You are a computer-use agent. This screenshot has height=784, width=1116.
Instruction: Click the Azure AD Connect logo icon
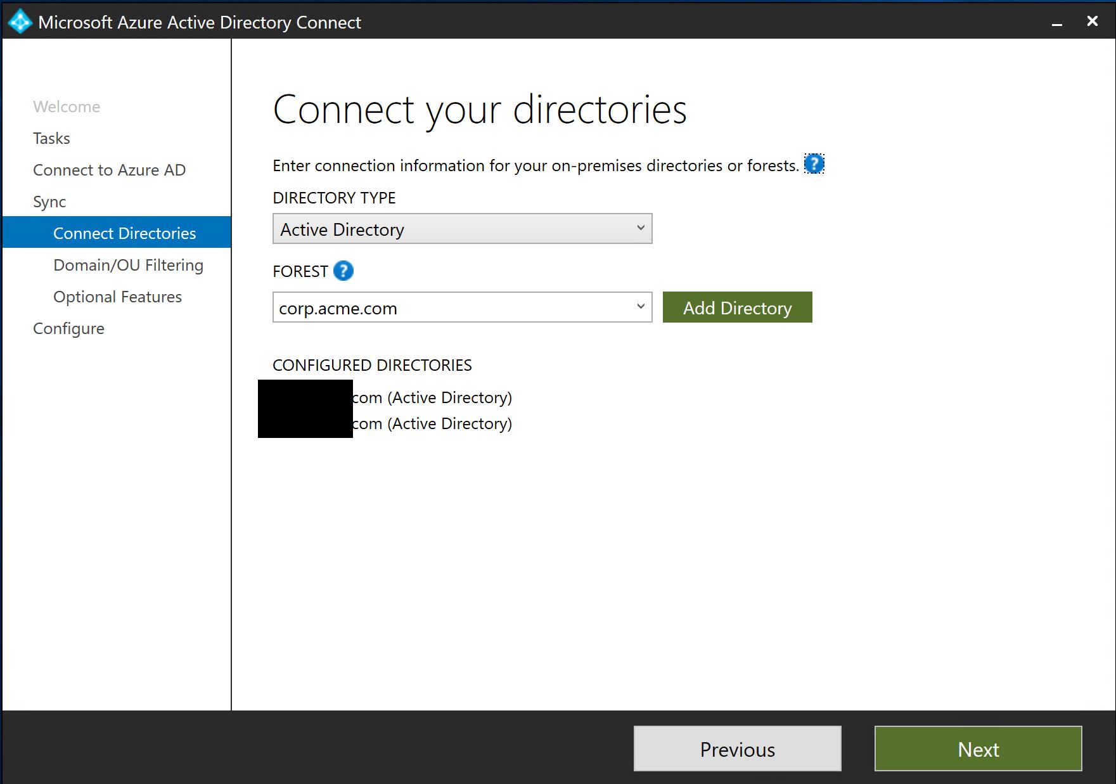coord(20,22)
